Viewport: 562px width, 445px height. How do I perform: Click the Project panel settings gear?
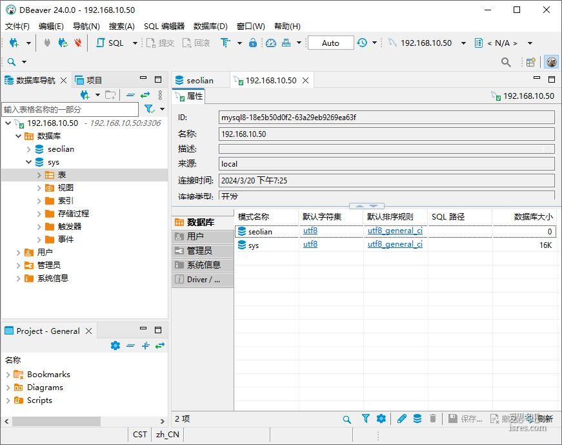coord(115,346)
